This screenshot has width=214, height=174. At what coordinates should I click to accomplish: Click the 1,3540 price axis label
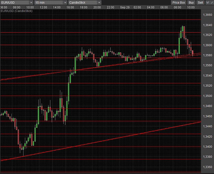point(207,76)
